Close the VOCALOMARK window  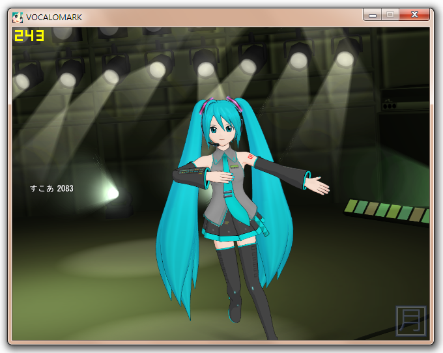pyautogui.click(x=414, y=15)
